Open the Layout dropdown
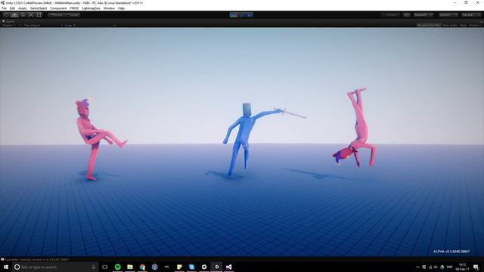484x272 pixels. tap(471, 15)
